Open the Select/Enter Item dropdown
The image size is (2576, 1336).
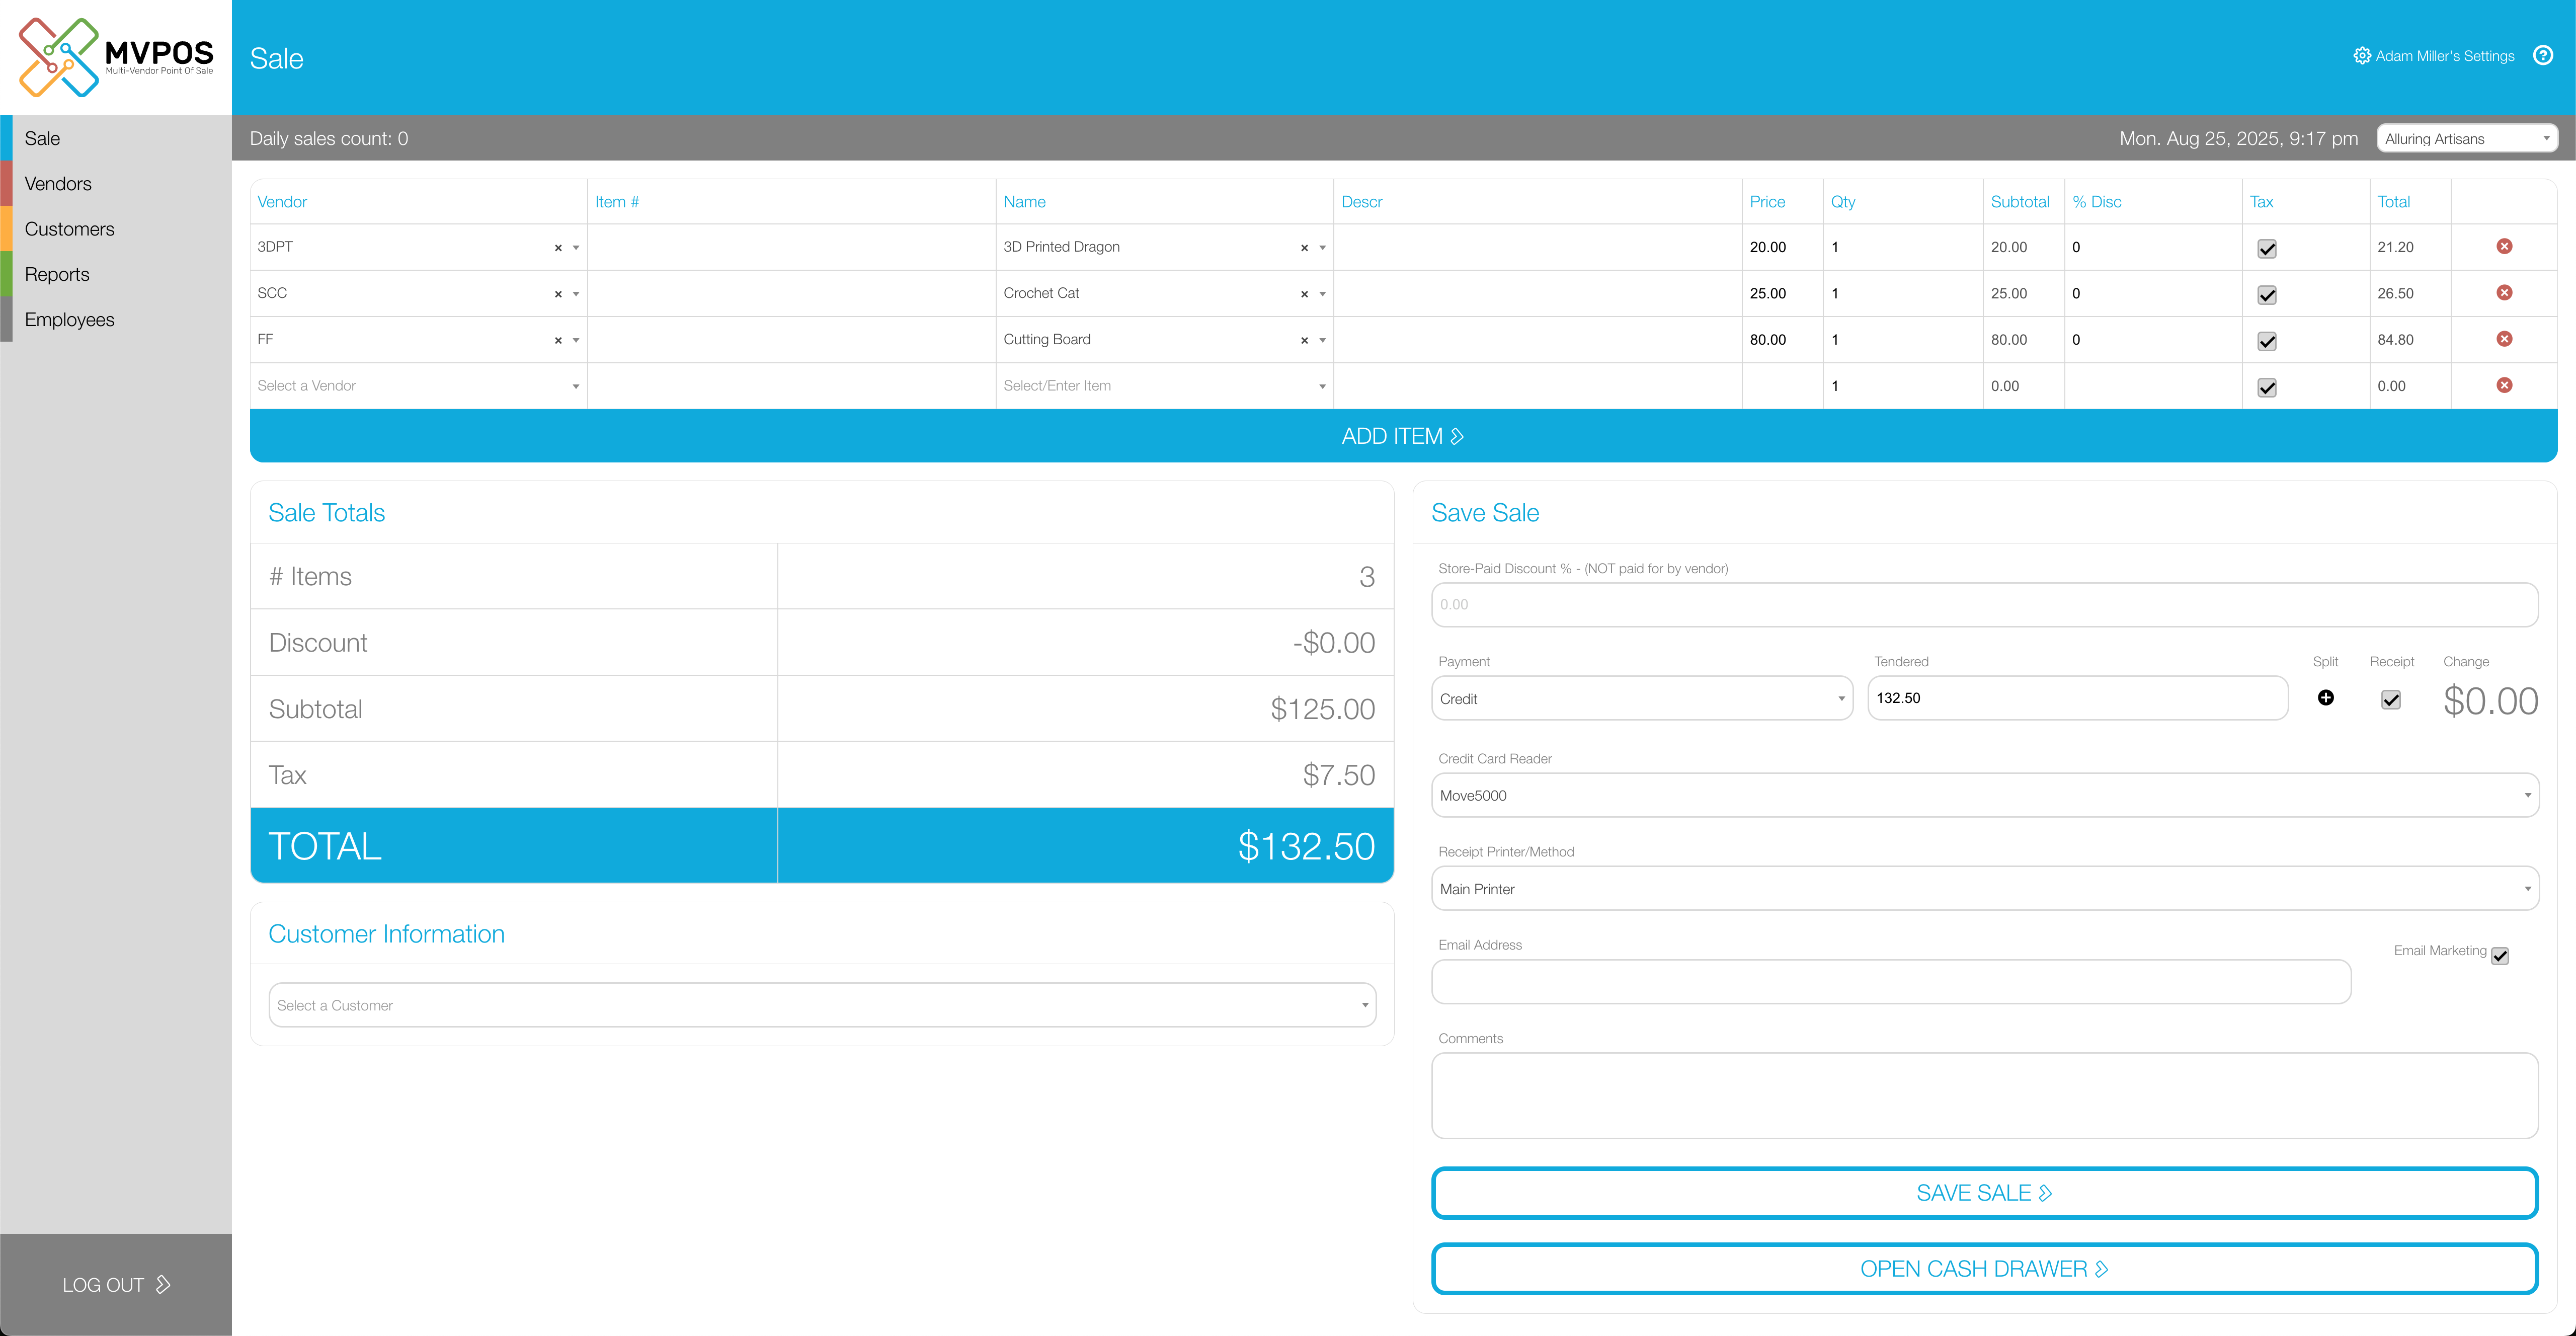(x=1164, y=386)
